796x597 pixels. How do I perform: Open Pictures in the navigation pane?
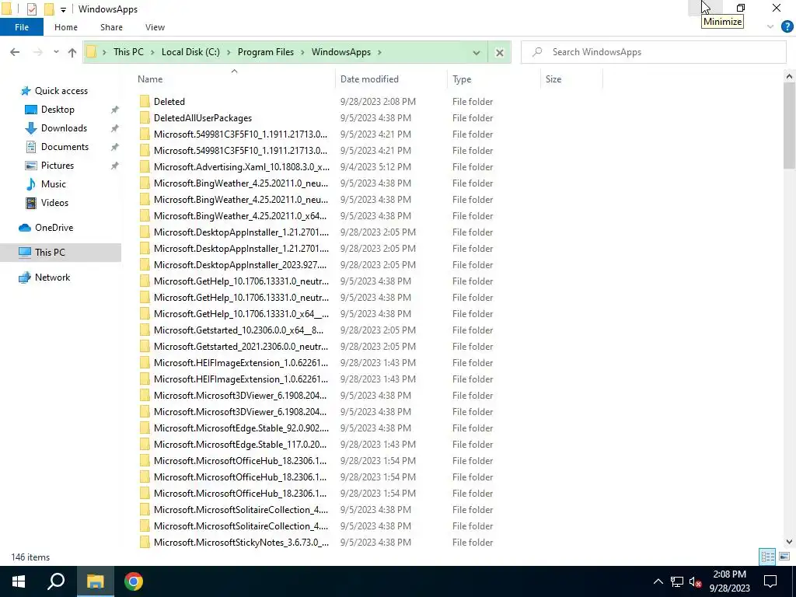[x=58, y=166]
